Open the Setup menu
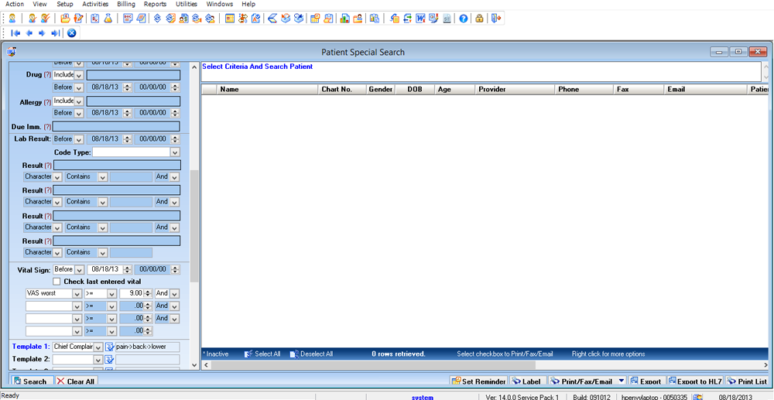774x400 pixels. [64, 4]
